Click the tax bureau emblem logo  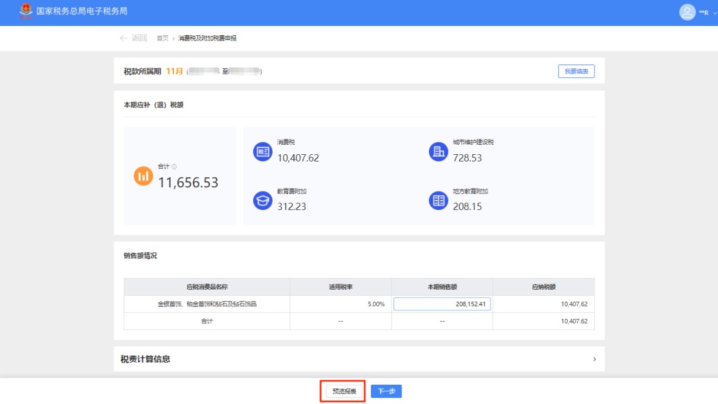pos(26,11)
